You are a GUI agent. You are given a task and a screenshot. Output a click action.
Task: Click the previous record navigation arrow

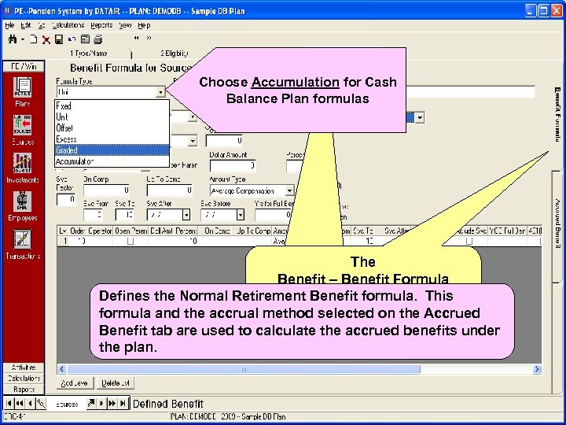click(30, 403)
